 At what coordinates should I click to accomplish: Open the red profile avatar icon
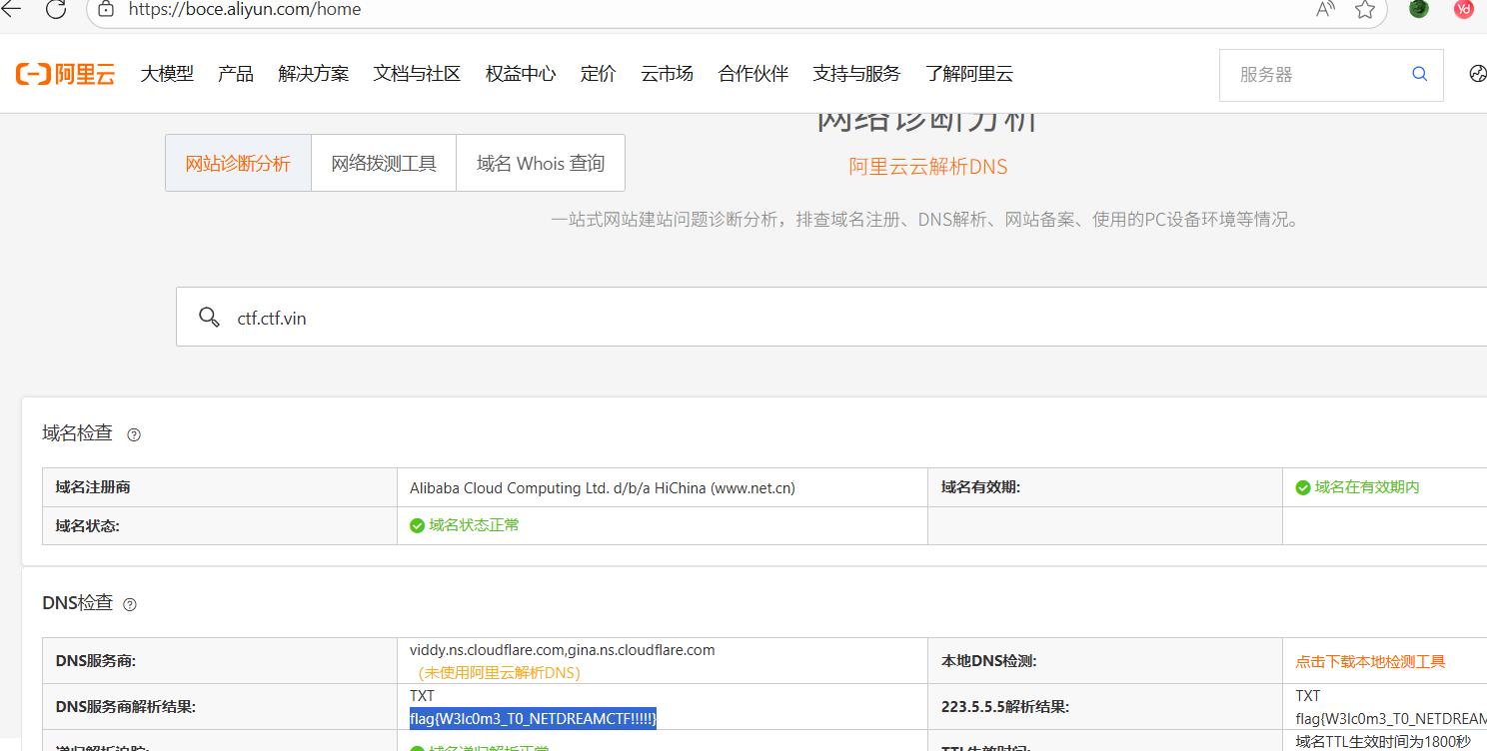pos(1464,9)
